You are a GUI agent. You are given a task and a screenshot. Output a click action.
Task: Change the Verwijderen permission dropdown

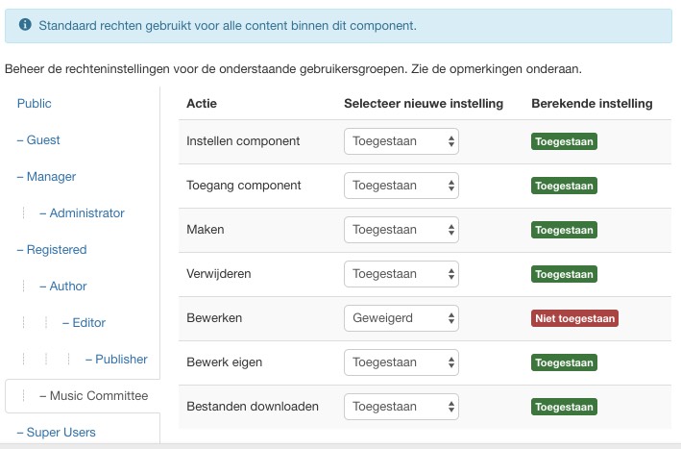[x=401, y=274]
